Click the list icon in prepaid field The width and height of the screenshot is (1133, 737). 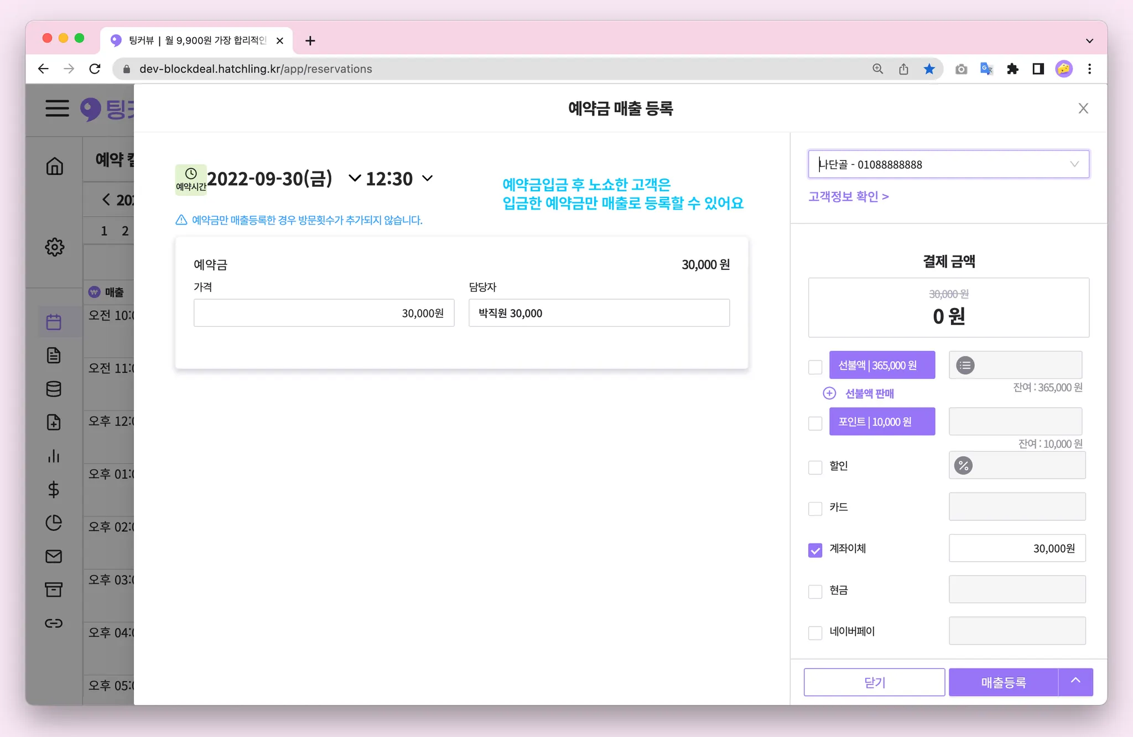click(965, 365)
